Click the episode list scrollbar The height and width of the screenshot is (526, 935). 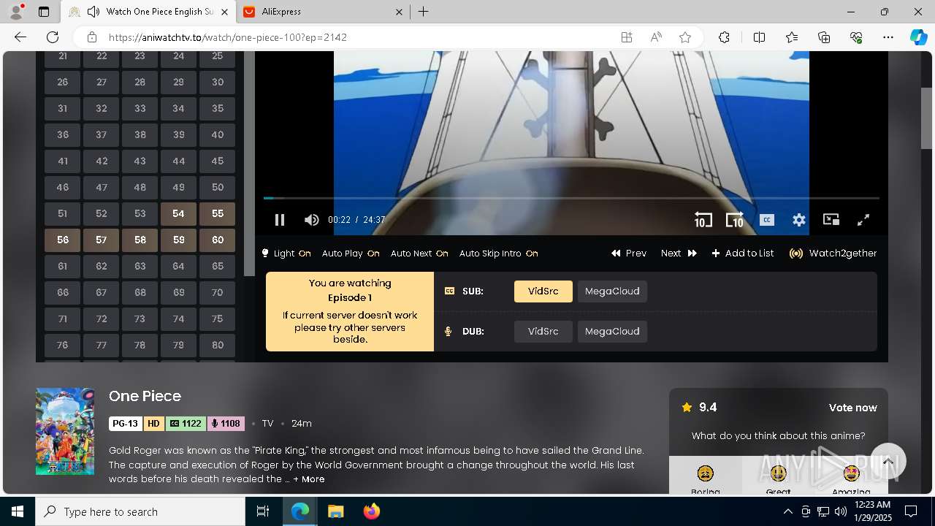[x=249, y=164]
